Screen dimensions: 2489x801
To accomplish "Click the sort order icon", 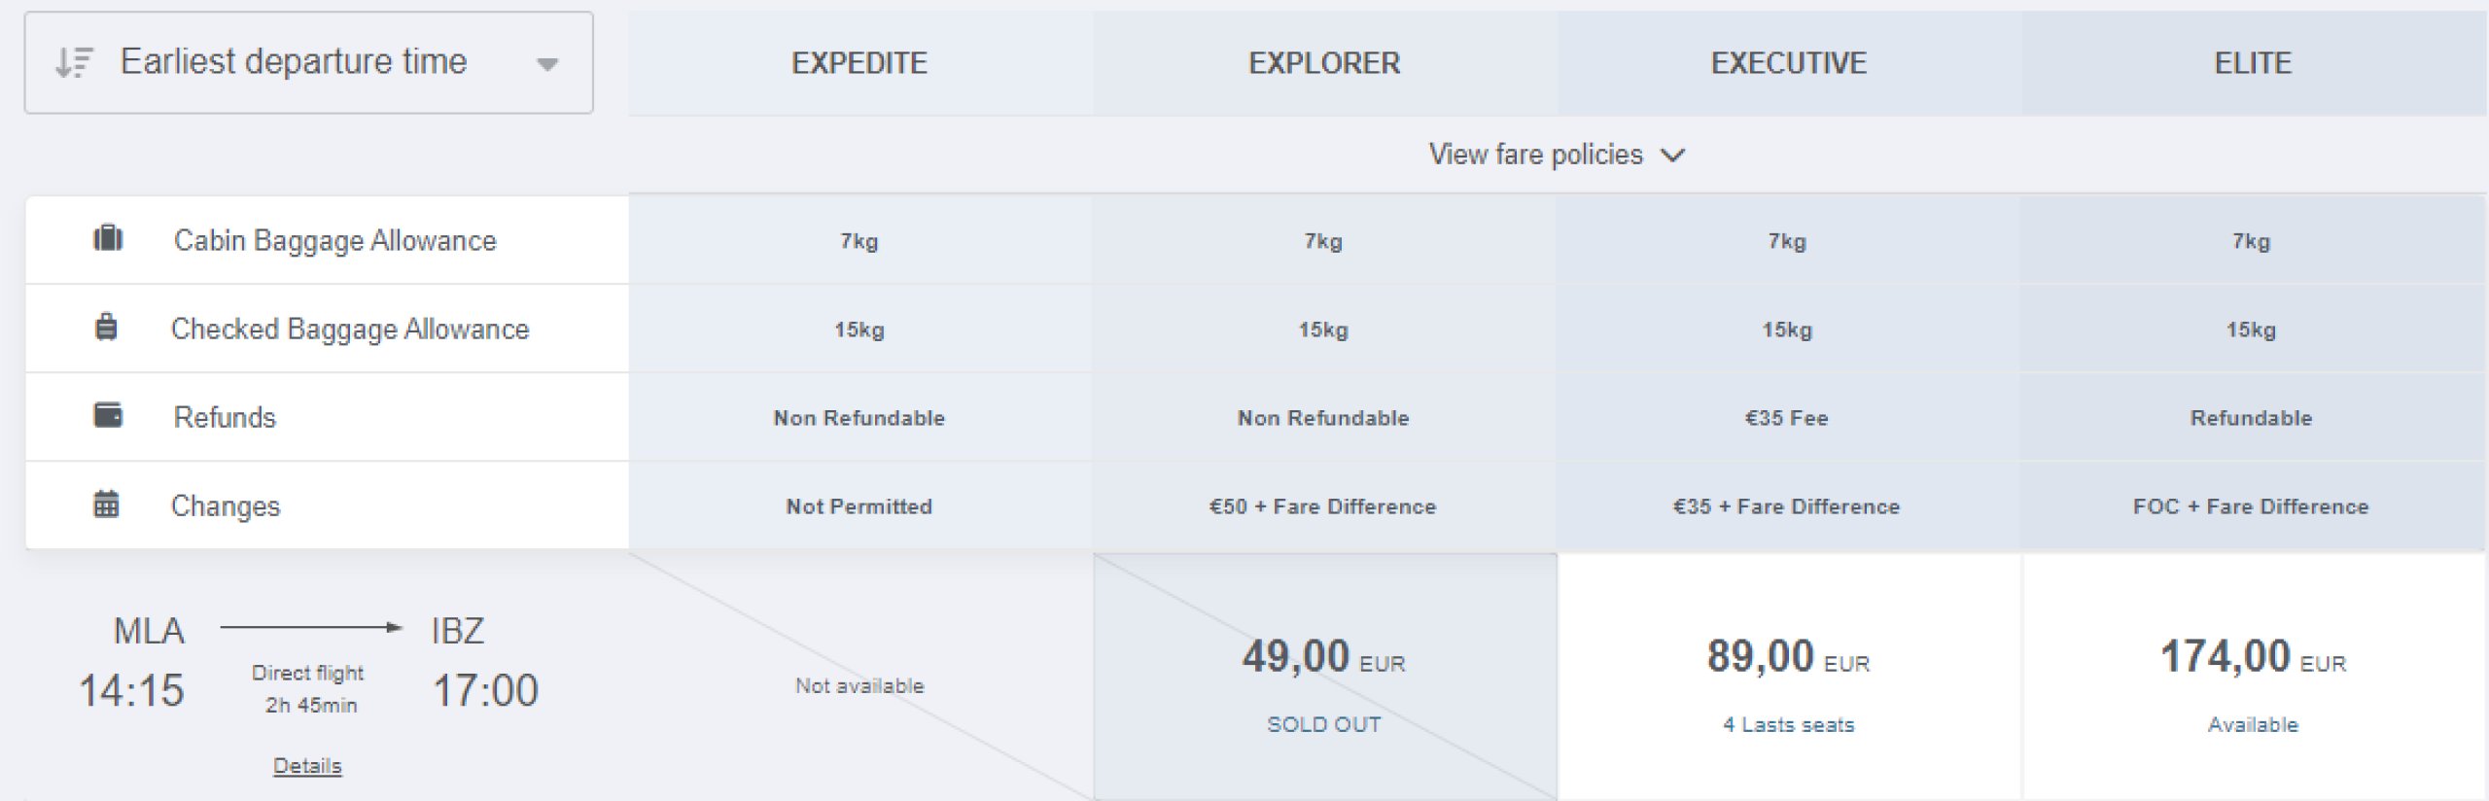I will coord(74,63).
